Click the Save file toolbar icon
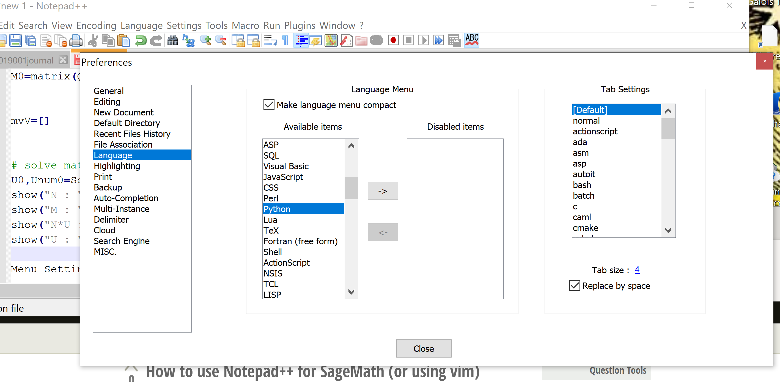Image resolution: width=780 pixels, height=382 pixels. pyautogui.click(x=15, y=40)
